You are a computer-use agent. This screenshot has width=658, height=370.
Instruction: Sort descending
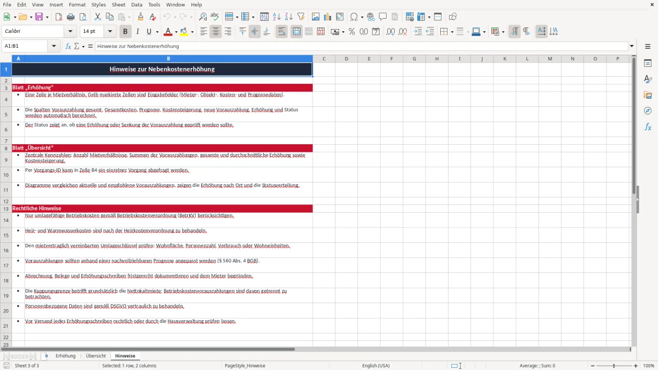(289, 17)
